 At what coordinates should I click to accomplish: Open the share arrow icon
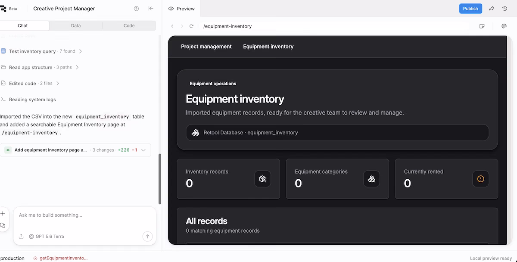tap(492, 9)
